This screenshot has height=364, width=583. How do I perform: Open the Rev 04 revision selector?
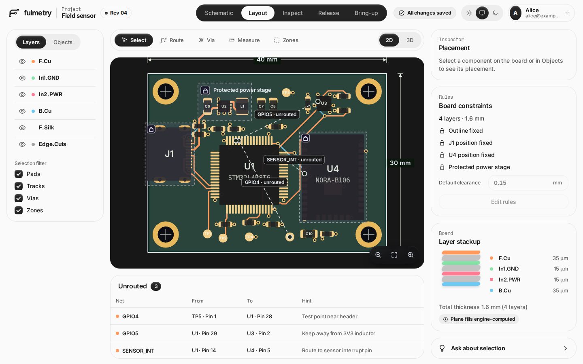point(116,13)
